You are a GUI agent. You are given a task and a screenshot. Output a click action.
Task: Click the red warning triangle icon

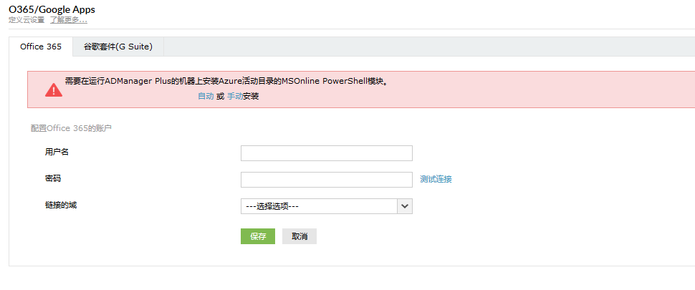pos(54,90)
